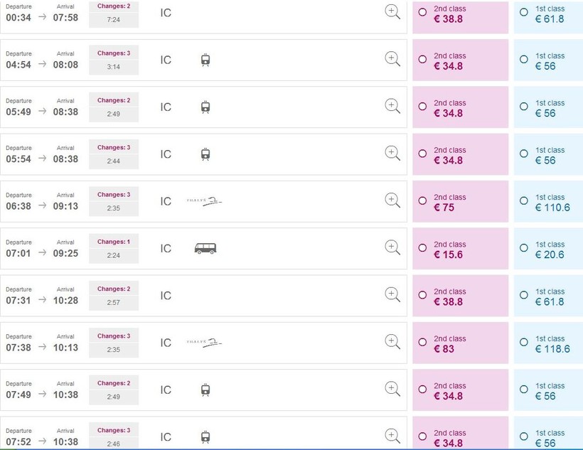Click the train icon on the 07:49 departure
This screenshot has height=450, width=583.
(x=205, y=390)
